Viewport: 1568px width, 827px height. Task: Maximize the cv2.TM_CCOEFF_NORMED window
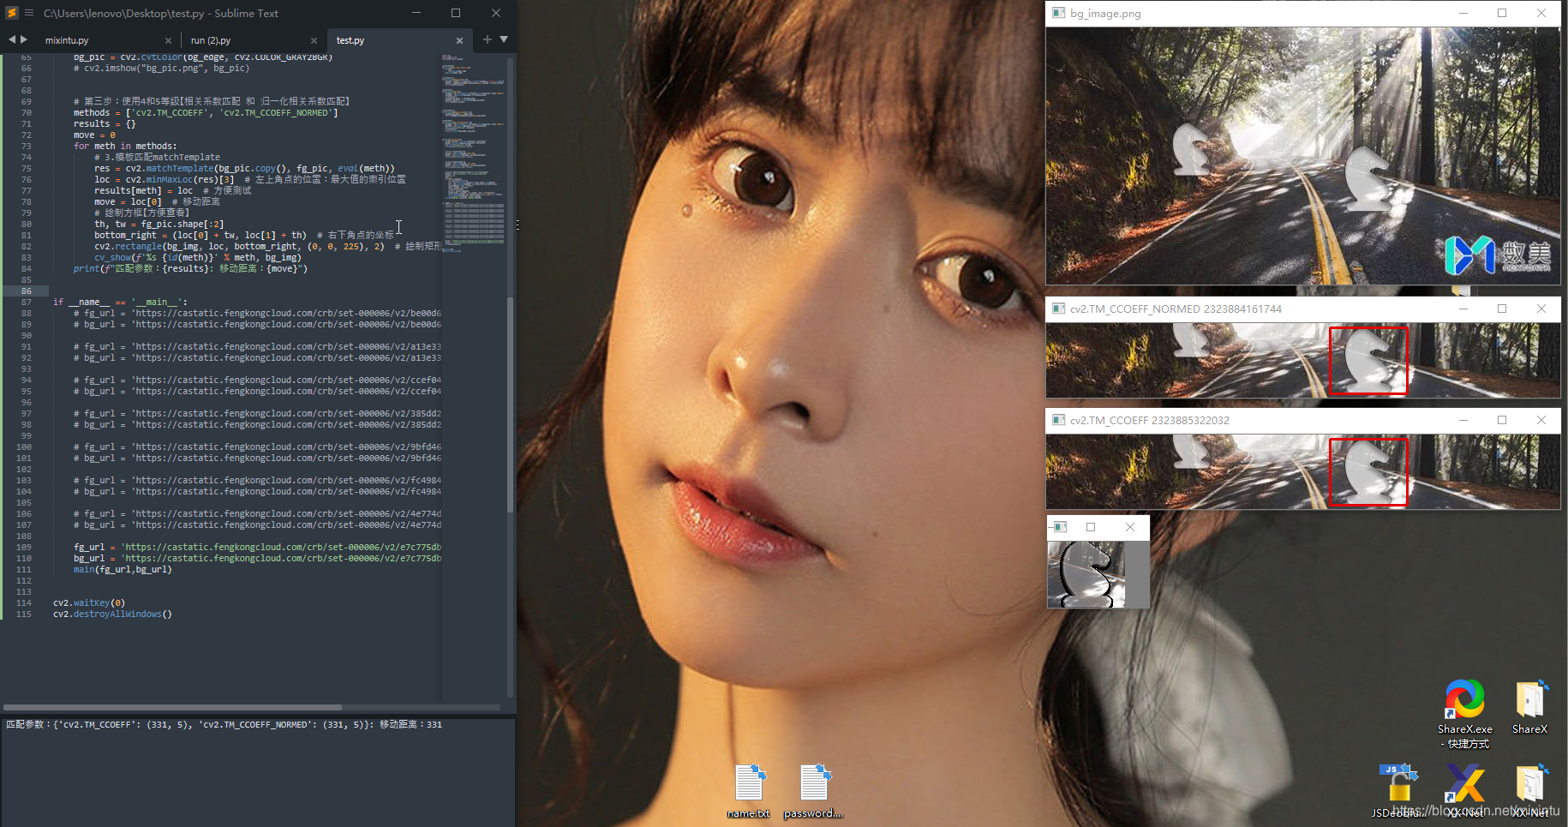[1502, 309]
